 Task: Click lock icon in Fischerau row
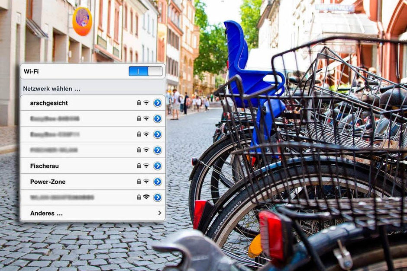(139, 166)
